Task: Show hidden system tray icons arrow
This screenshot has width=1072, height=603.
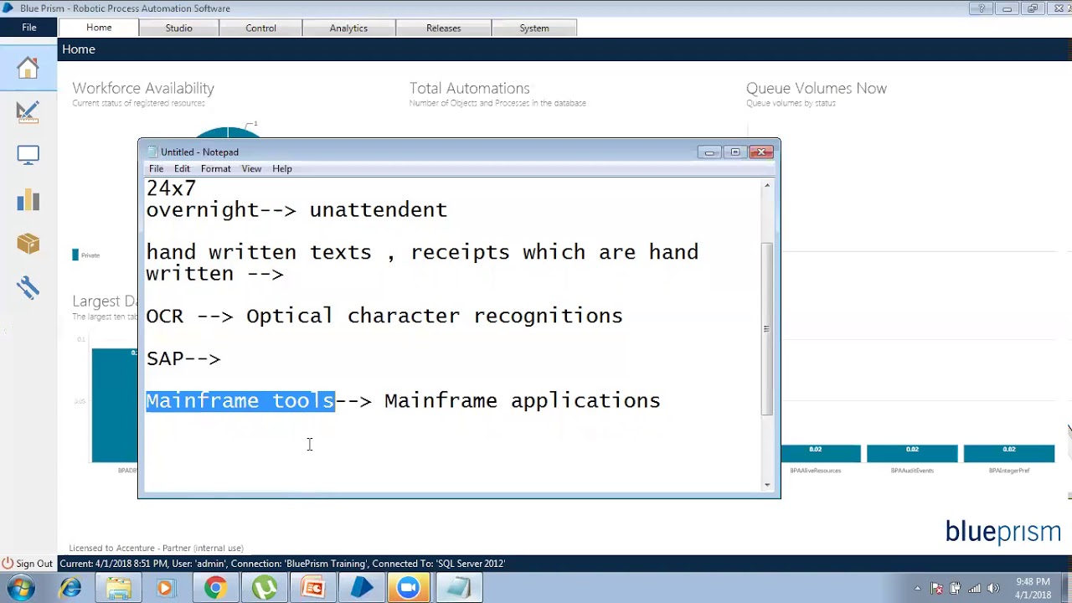Action: [x=918, y=588]
